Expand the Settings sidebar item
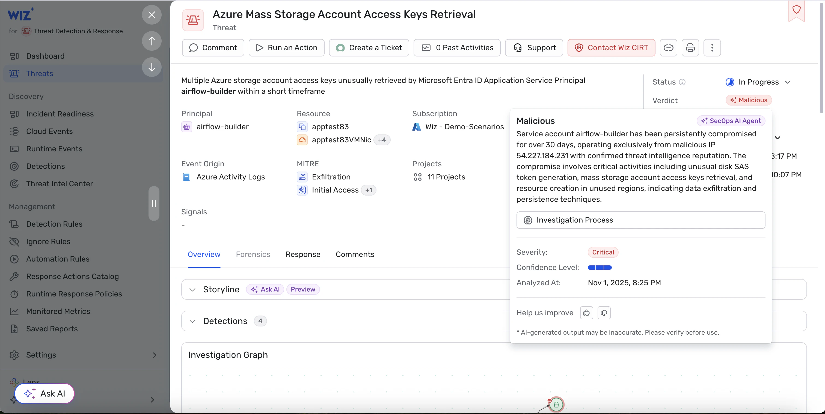 point(154,355)
